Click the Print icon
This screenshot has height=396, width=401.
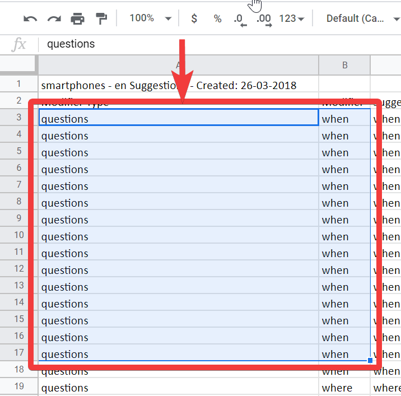point(77,18)
